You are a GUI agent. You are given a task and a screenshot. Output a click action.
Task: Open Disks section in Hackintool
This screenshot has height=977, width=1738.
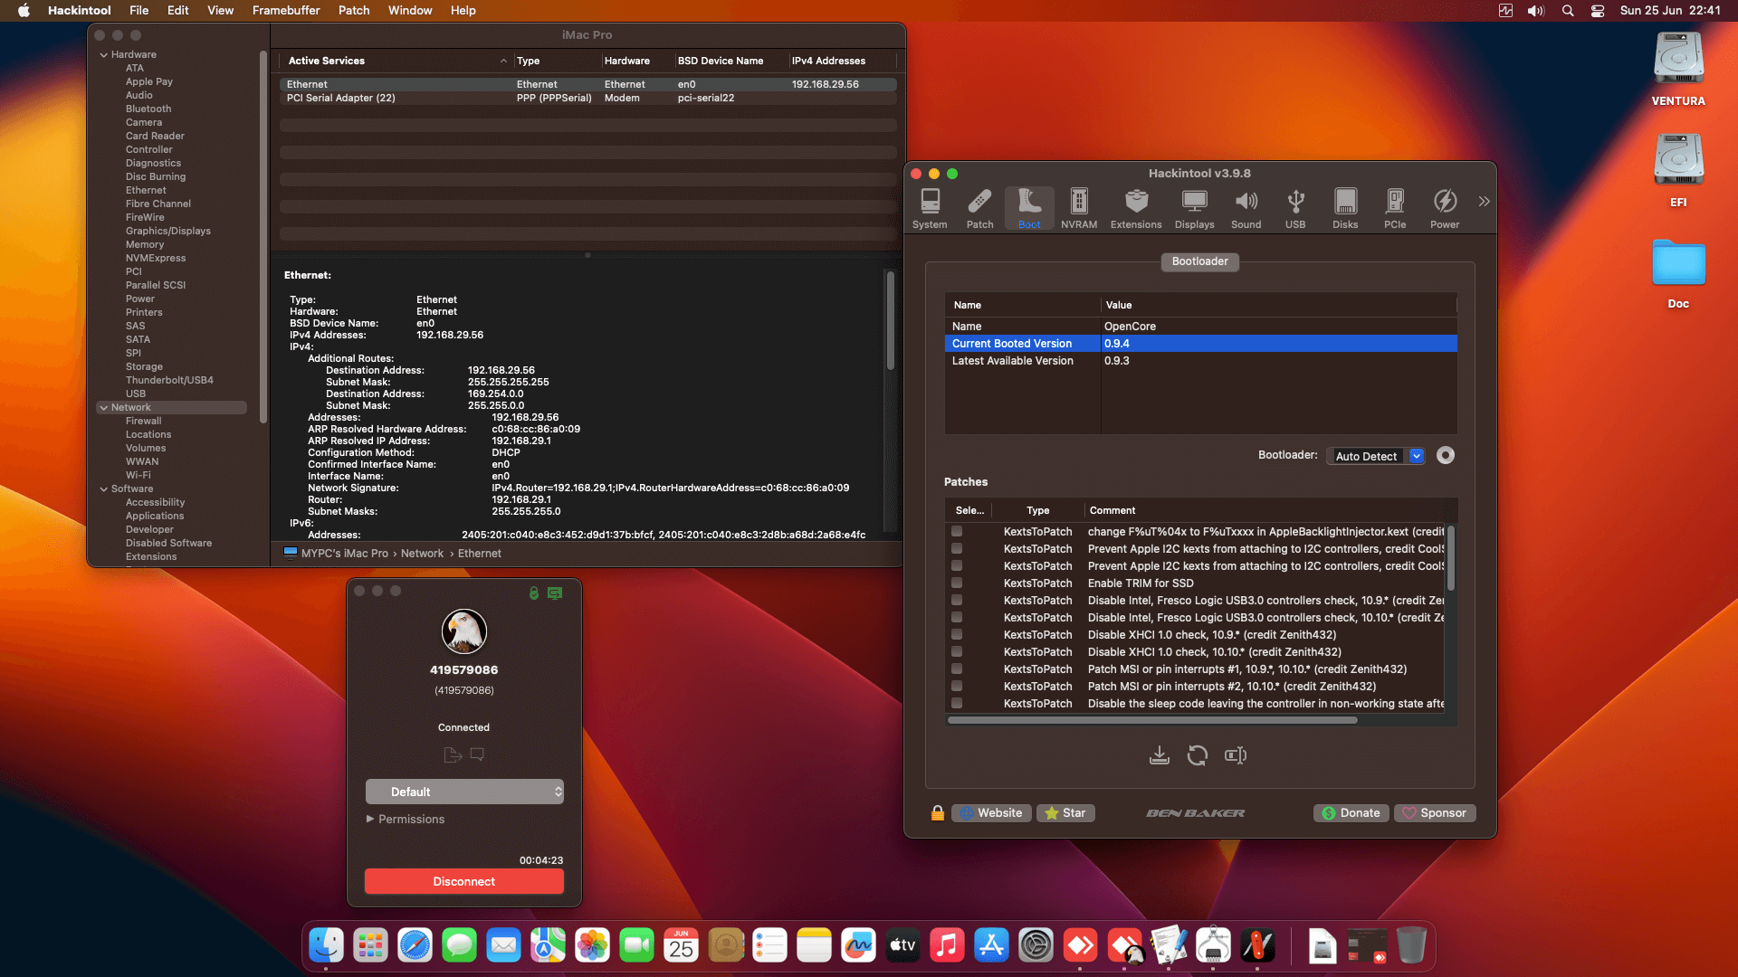1345,209
